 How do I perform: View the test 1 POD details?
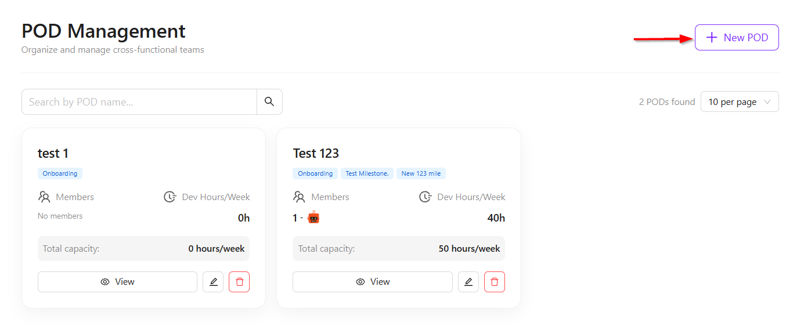pyautogui.click(x=117, y=282)
